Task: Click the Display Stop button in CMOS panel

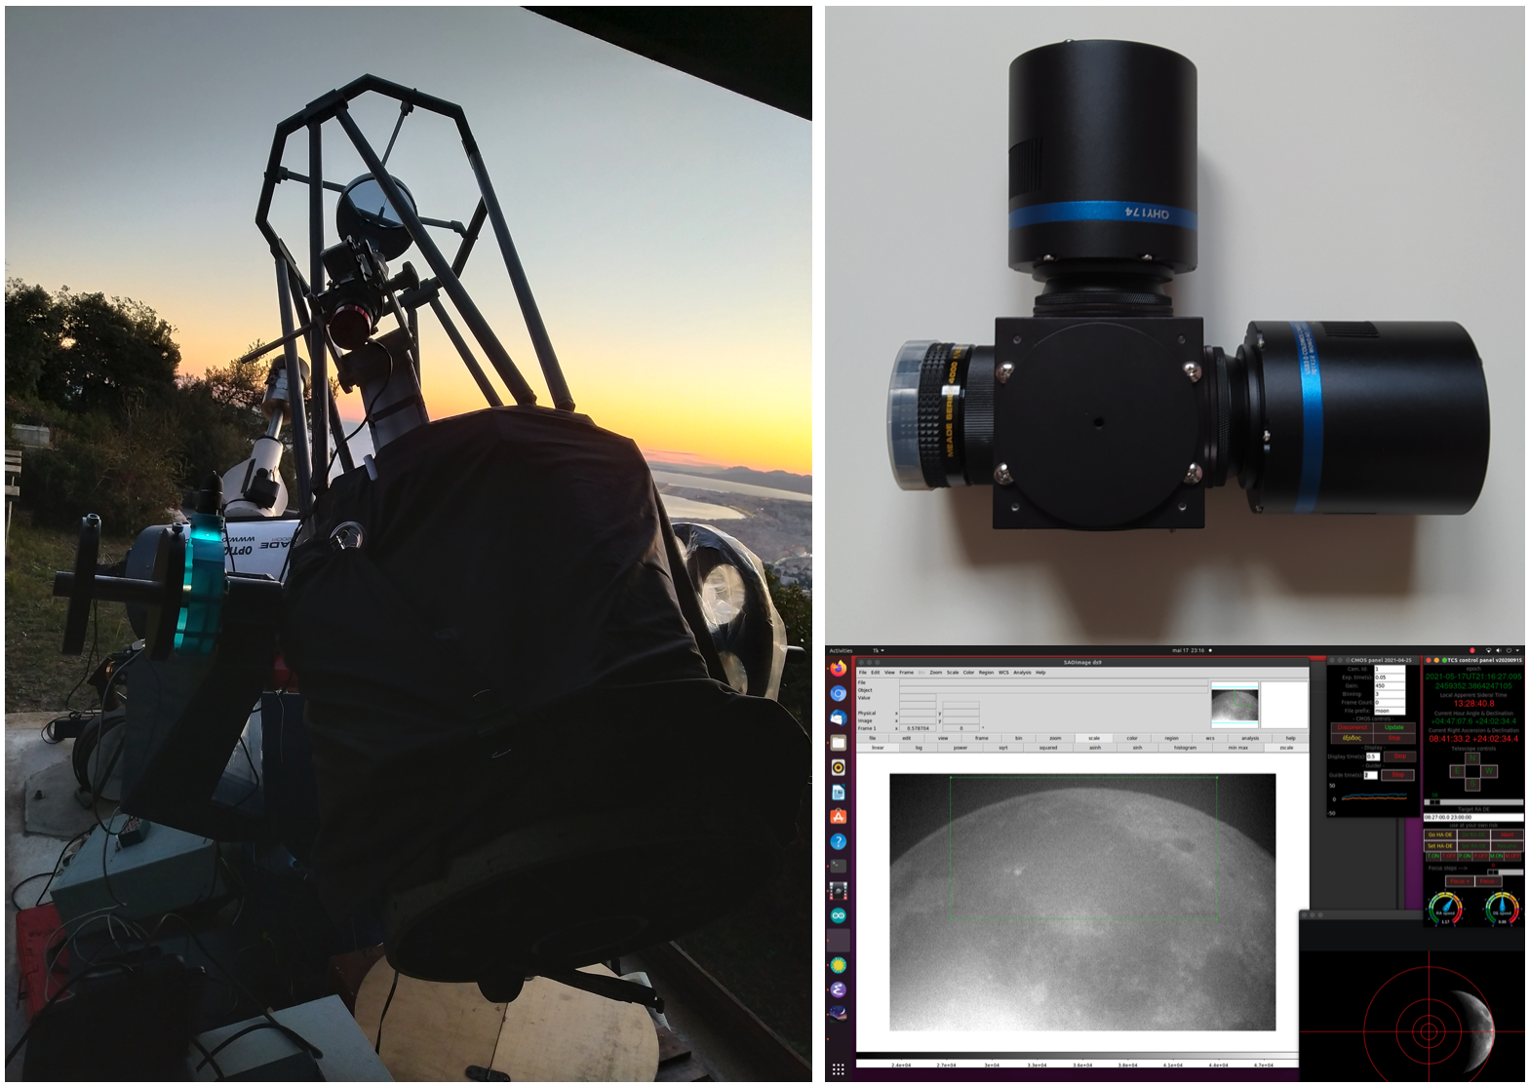Action: pyautogui.click(x=1399, y=756)
